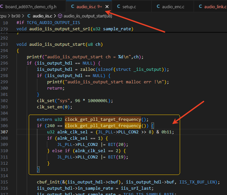Click the C file icon on audio_iis.c tab

(x=73, y=7)
